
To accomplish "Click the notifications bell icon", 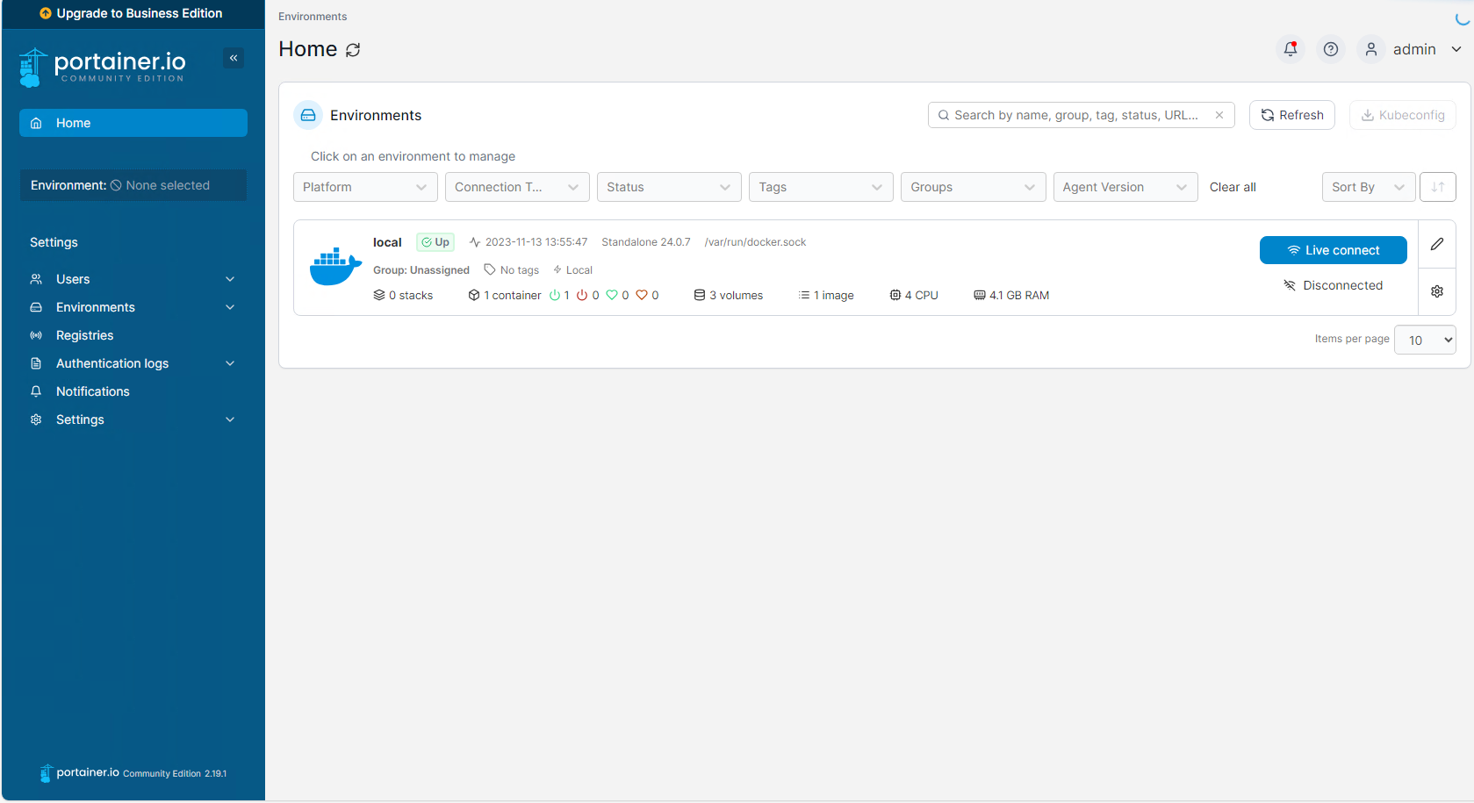I will pos(1290,49).
